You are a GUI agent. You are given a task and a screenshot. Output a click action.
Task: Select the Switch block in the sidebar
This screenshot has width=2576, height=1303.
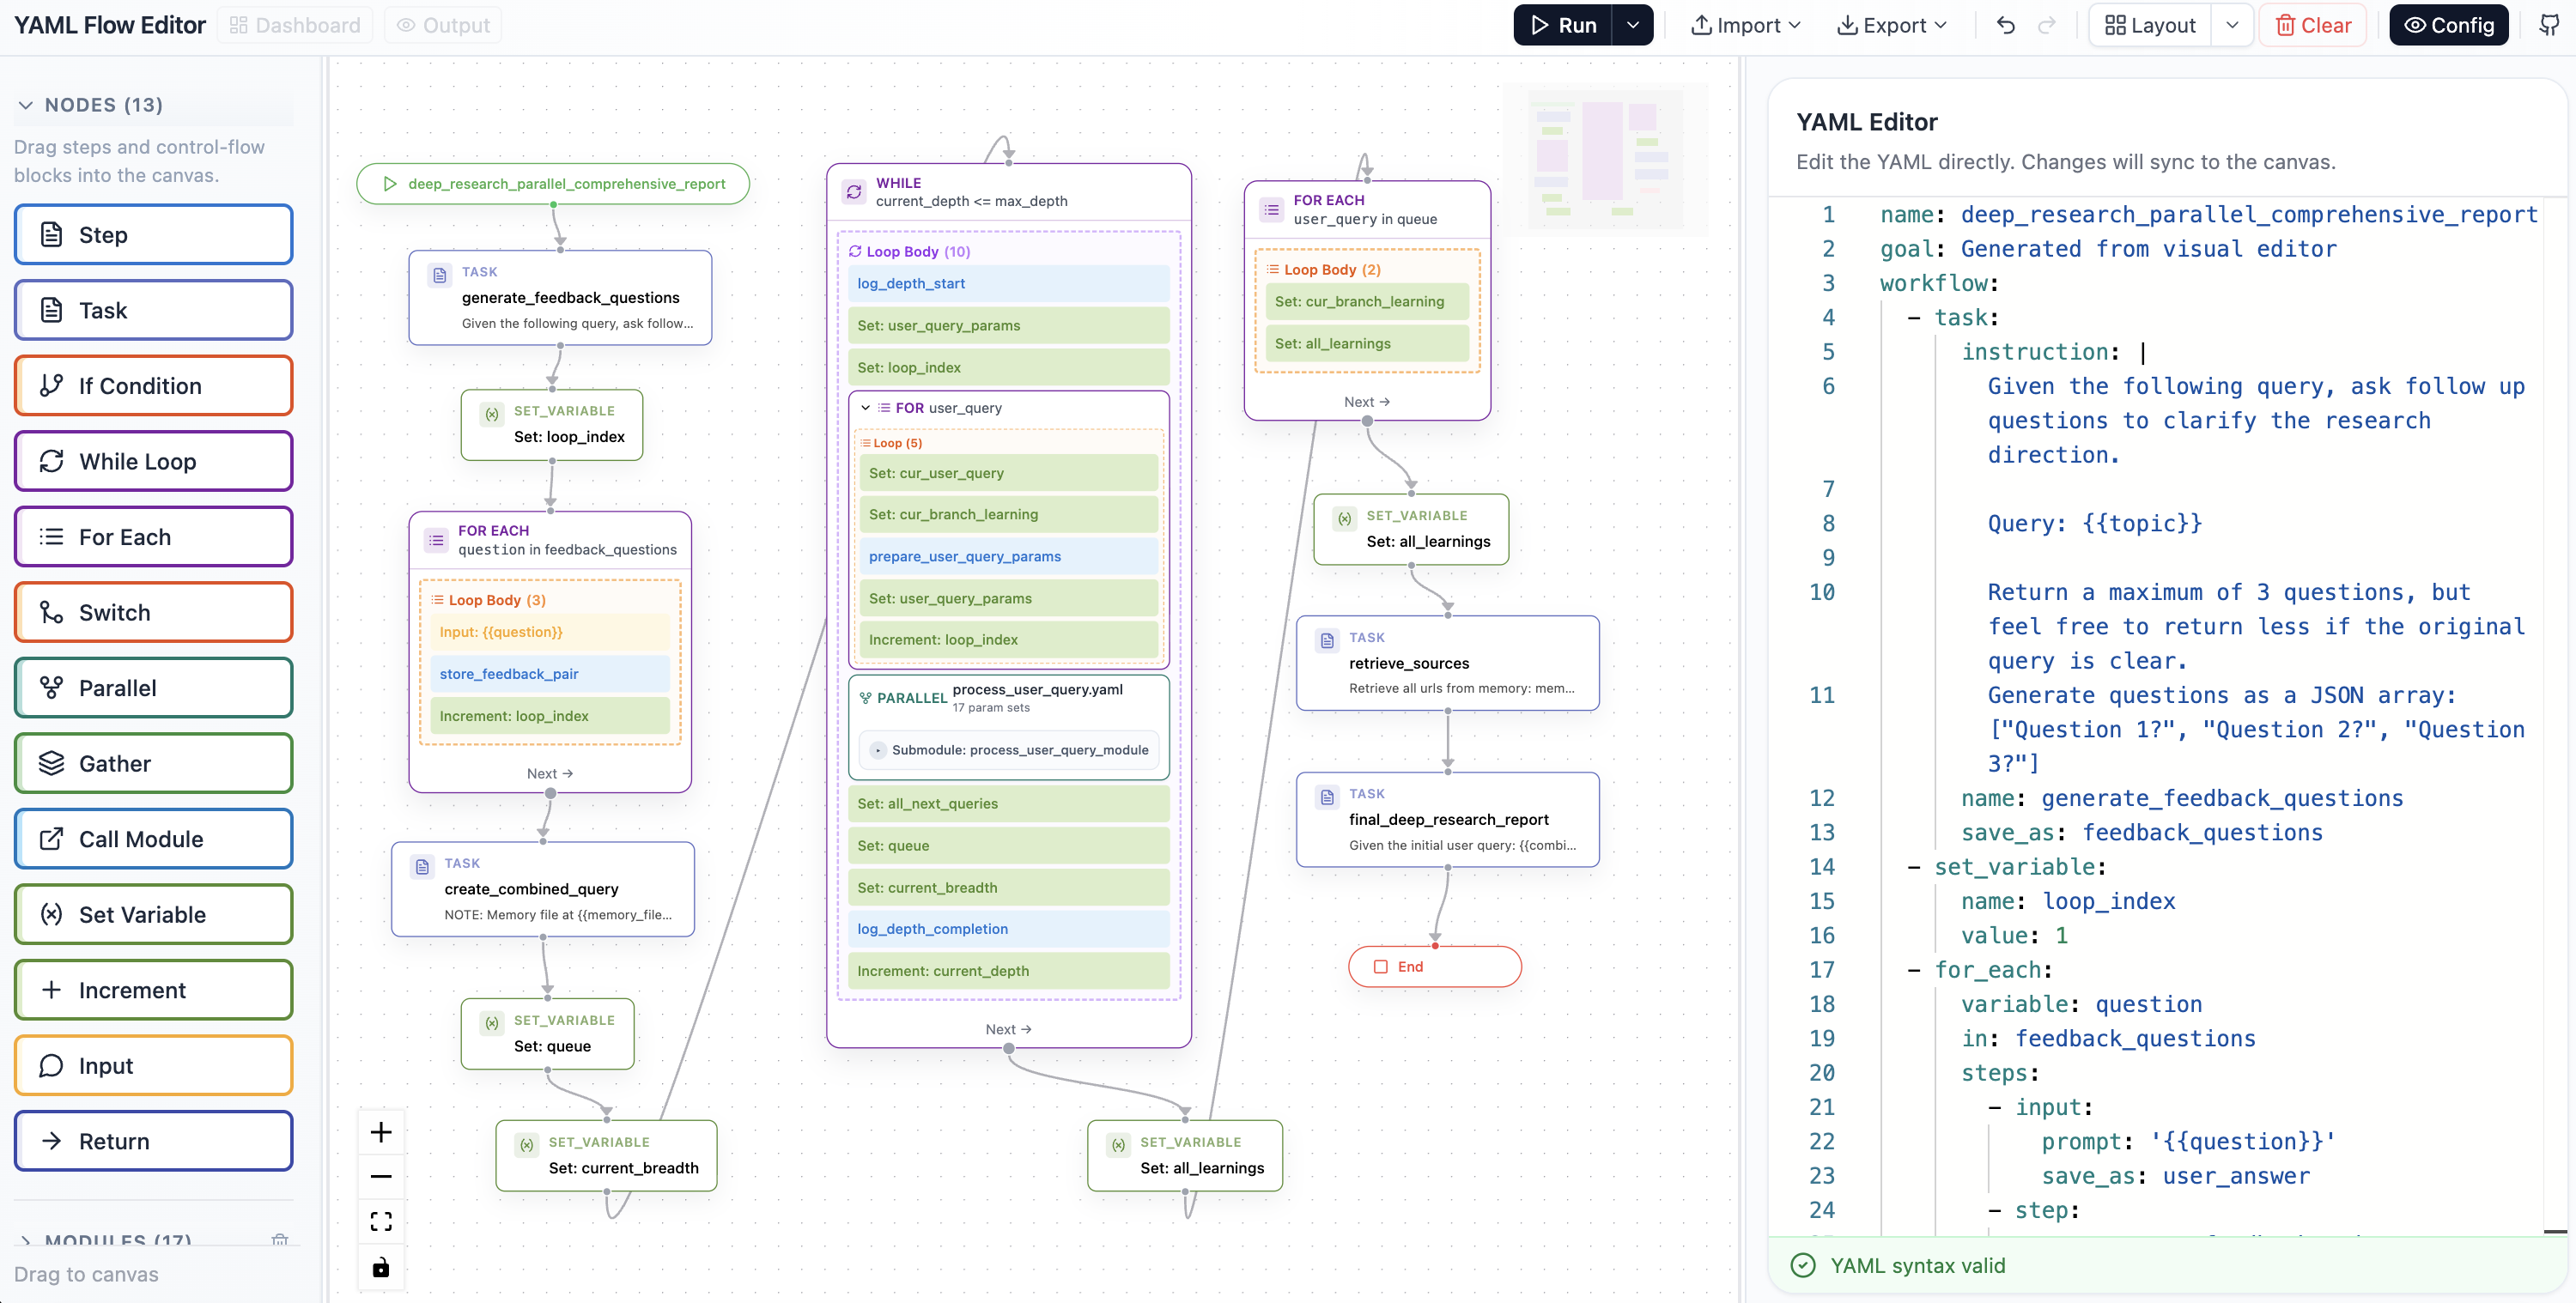coord(152,611)
